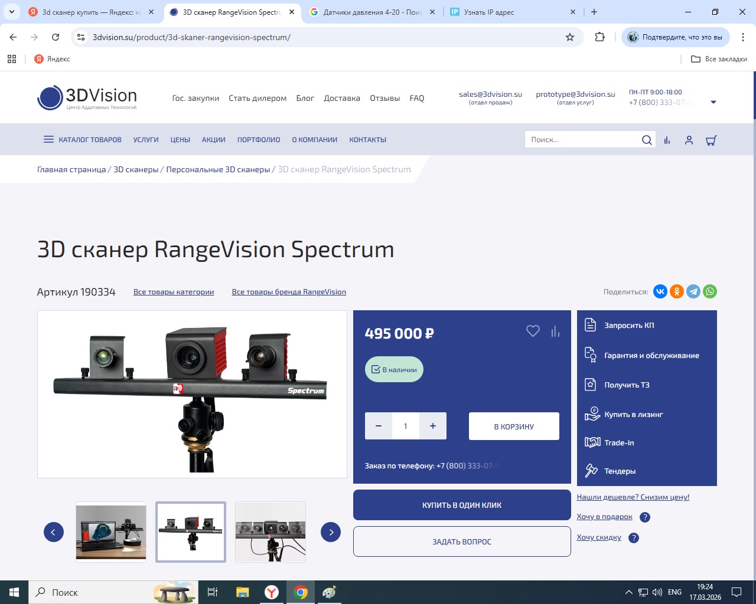Add the scanner with В КОРЗИНУ button
Screen dimensions: 756x604
tap(514, 426)
